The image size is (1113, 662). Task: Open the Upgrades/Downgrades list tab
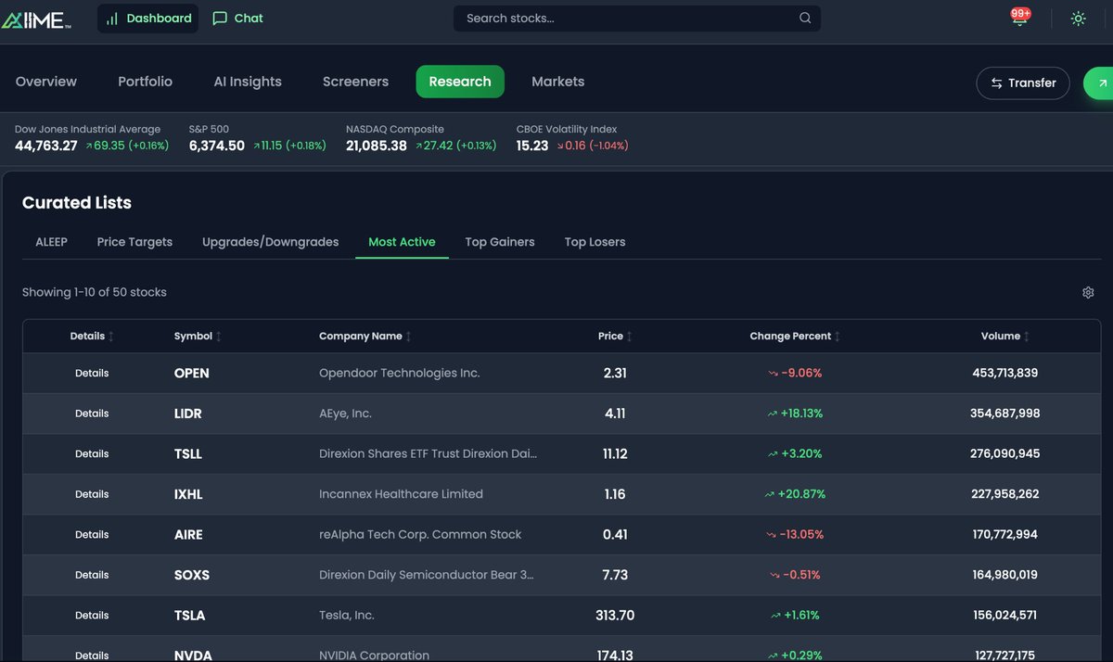coord(271,242)
